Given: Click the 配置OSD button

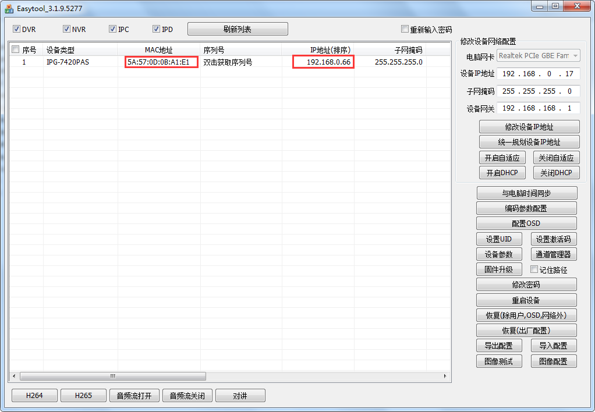Looking at the screenshot, I should point(526,223).
